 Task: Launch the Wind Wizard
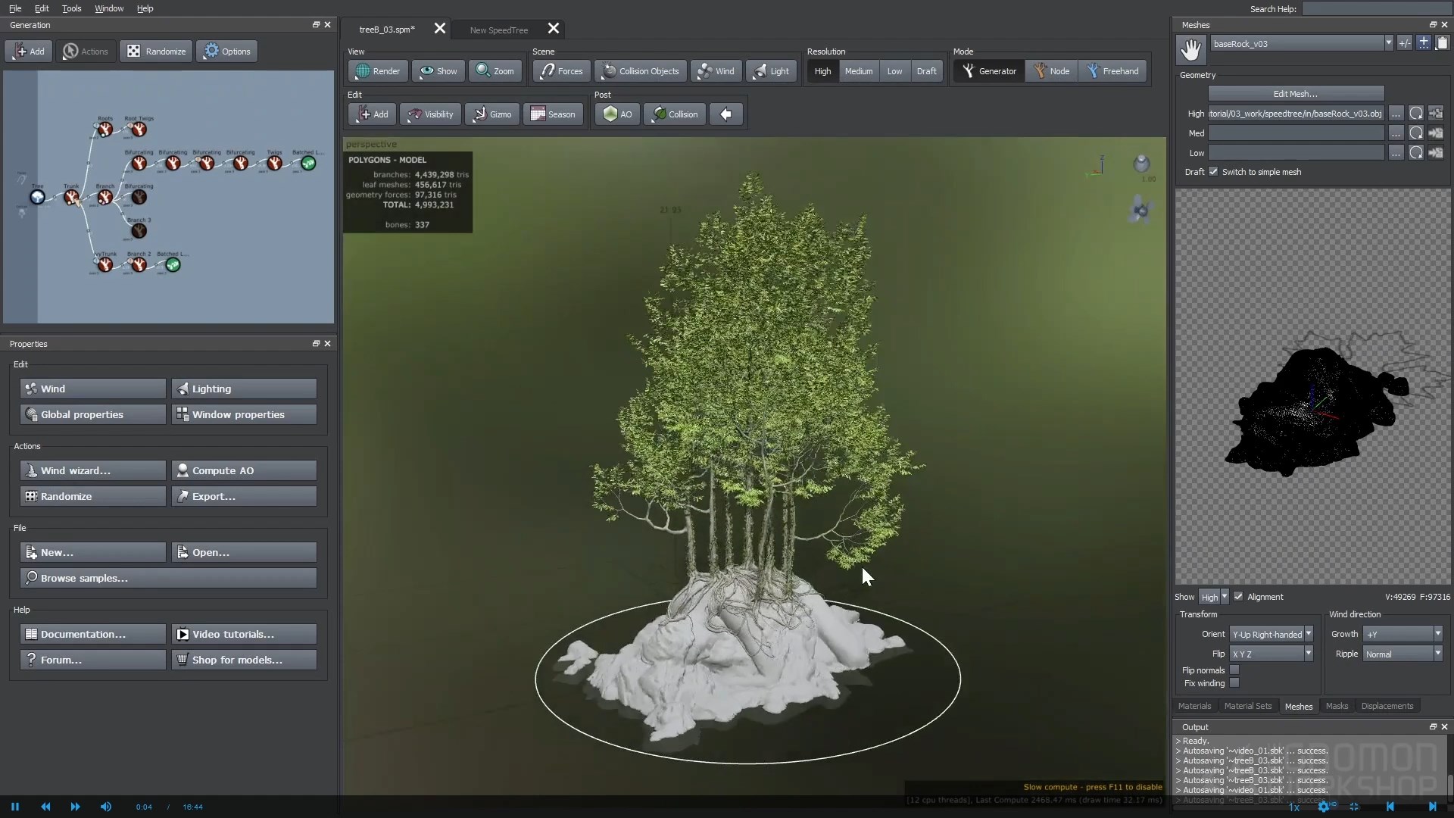tap(92, 470)
